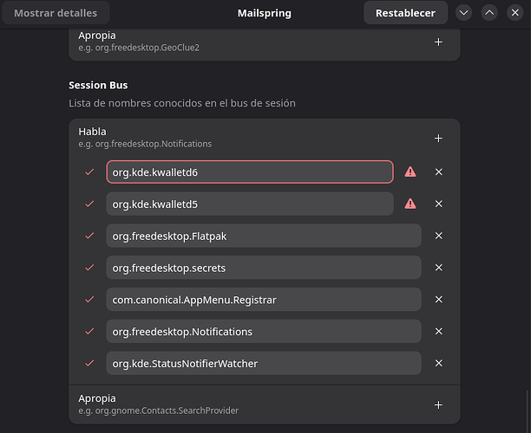This screenshot has height=433, width=531.
Task: Click the upward chevron button in header
Action: click(x=489, y=13)
